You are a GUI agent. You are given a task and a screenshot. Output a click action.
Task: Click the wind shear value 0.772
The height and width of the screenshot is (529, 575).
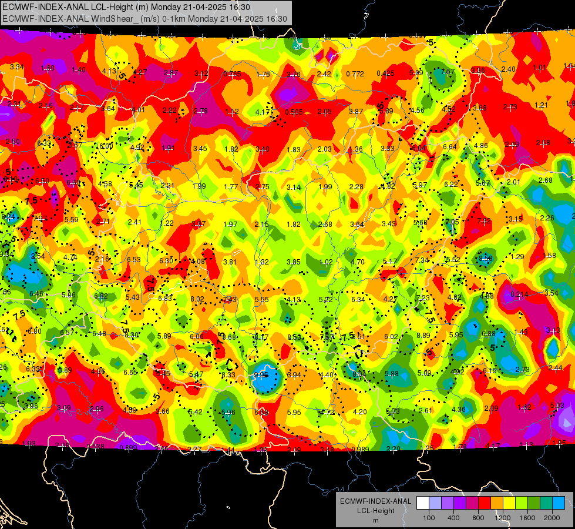pyautogui.click(x=355, y=74)
